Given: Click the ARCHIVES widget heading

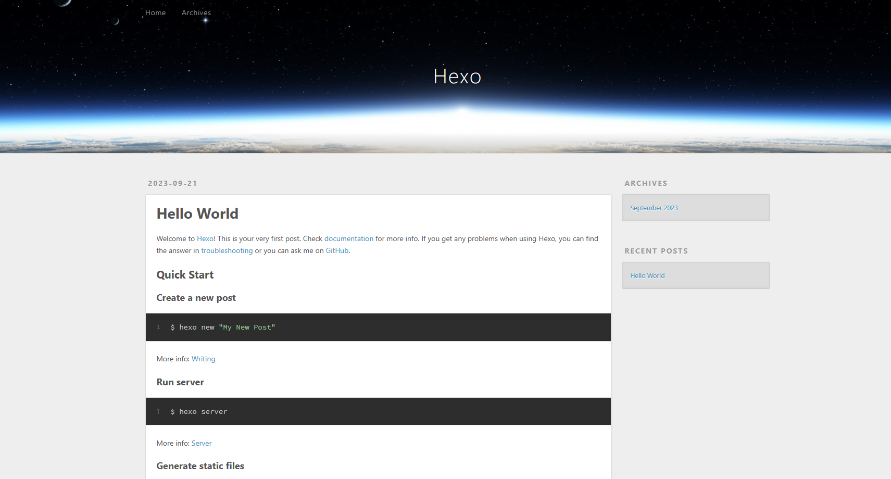Looking at the screenshot, I should (646, 183).
